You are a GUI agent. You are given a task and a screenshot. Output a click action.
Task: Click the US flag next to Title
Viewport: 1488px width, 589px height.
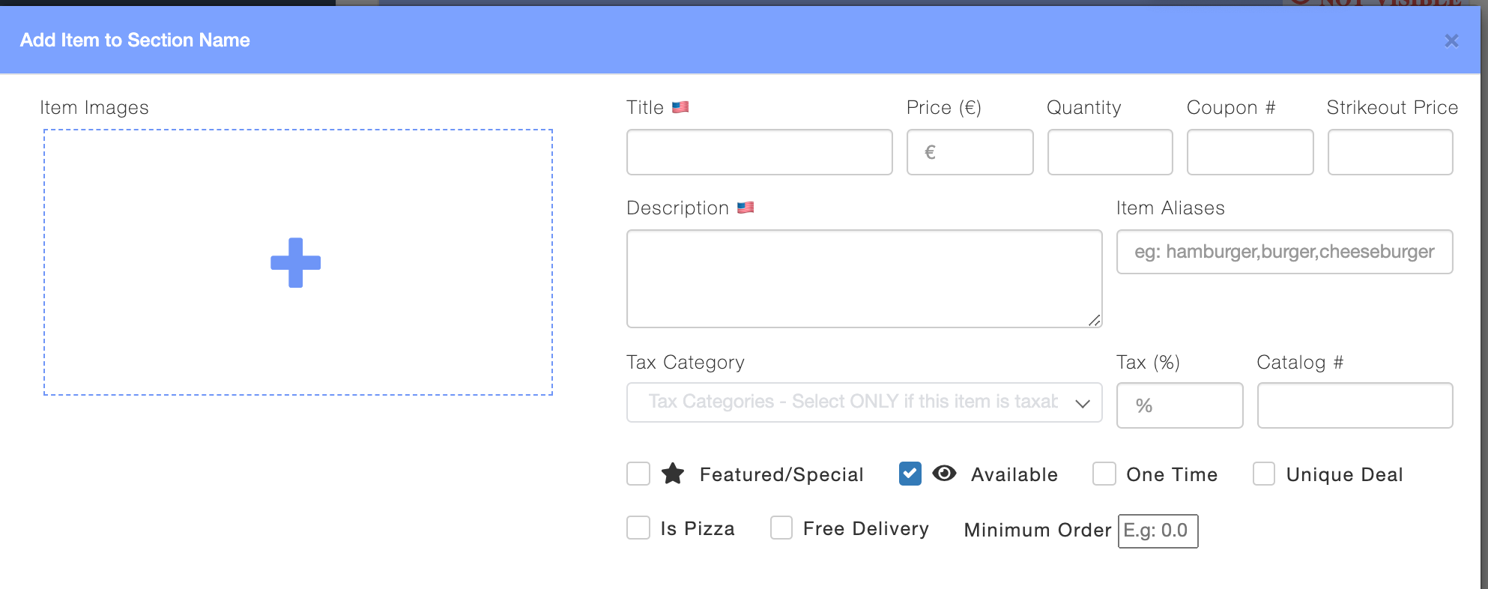pos(680,107)
